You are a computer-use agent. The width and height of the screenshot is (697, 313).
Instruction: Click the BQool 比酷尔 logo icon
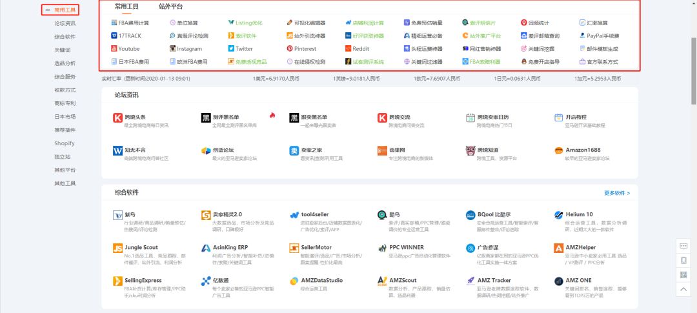[470, 215]
